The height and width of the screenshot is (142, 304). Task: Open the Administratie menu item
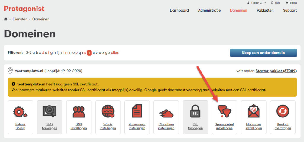pyautogui.click(x=209, y=10)
